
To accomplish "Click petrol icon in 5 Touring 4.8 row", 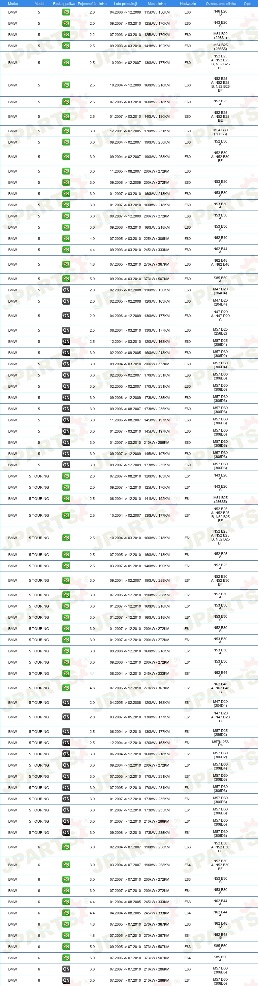I will click(66, 688).
